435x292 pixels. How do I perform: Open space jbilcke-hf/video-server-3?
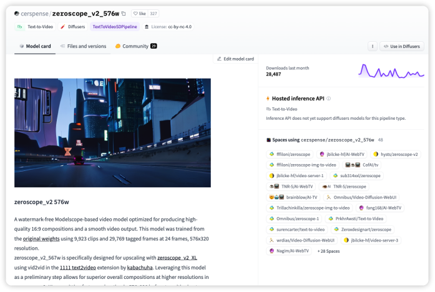pyautogui.click(x=371, y=240)
